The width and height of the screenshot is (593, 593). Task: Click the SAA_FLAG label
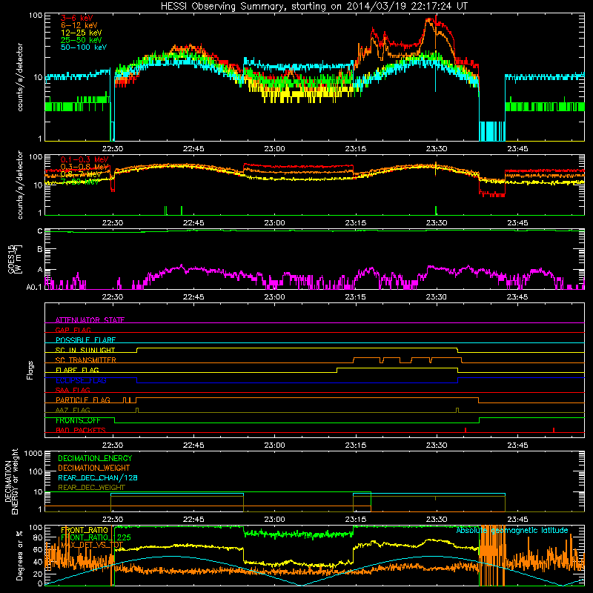(73, 390)
